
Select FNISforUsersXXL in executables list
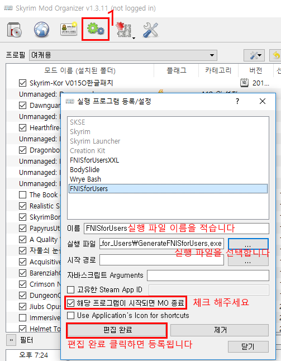point(168,160)
